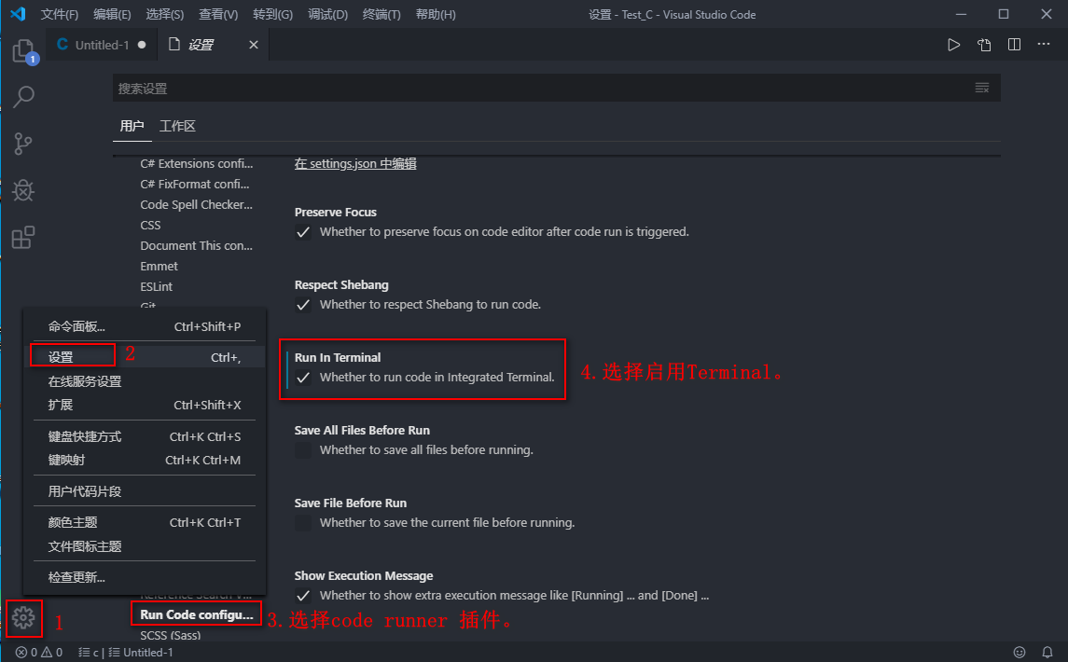
Task: Open the Run and Debug panel
Action: coord(23,190)
